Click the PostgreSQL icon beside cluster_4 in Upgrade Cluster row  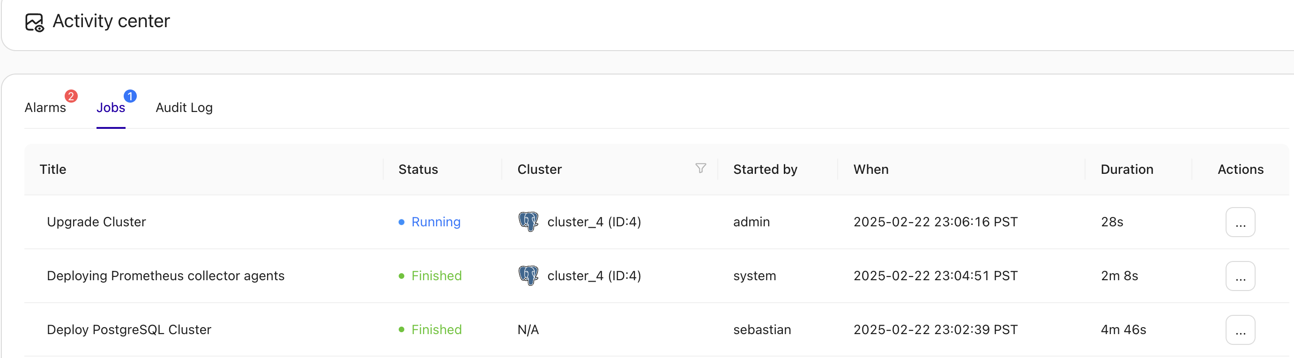coord(528,222)
